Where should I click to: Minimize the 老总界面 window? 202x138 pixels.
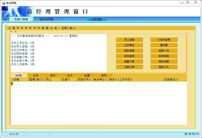[x=182, y=2]
